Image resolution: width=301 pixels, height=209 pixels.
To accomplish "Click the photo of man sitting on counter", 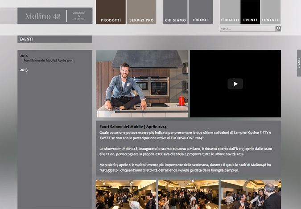I will [x=142, y=84].
